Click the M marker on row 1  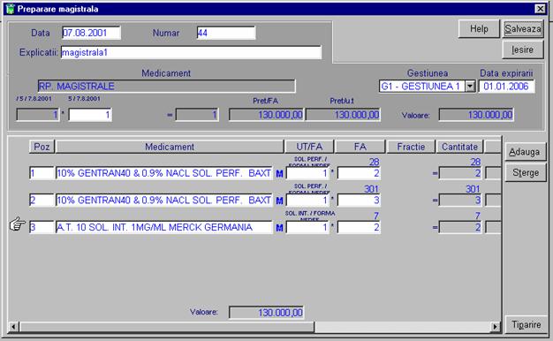click(x=279, y=173)
